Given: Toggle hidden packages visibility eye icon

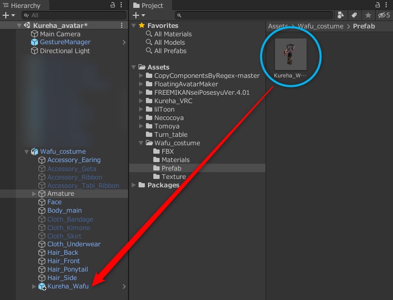Looking at the screenshot, I should click(384, 15).
